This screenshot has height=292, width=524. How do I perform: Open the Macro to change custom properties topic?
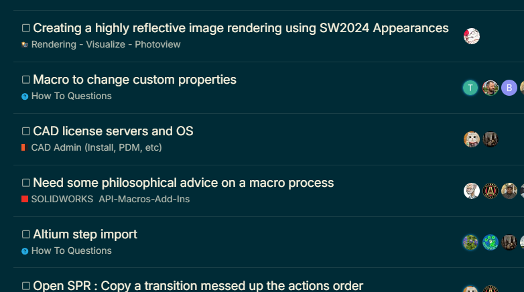tap(135, 80)
